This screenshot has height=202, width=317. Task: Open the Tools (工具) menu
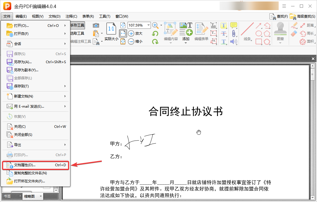point(105,16)
